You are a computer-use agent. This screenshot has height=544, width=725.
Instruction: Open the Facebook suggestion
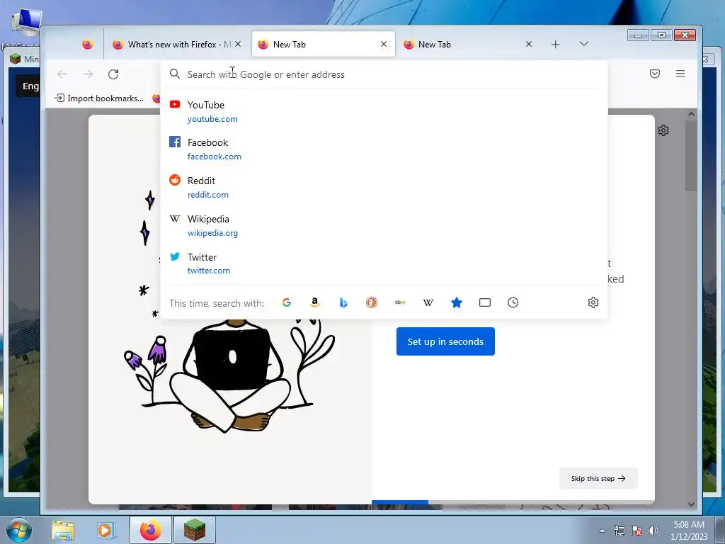point(384,149)
